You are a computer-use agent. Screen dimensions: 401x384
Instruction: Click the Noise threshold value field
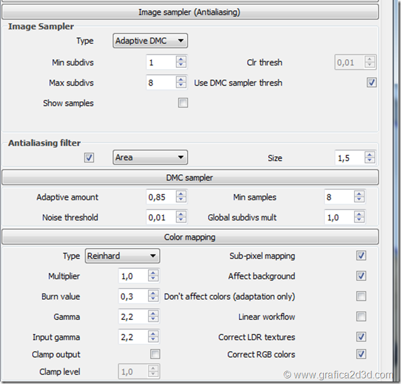[161, 218]
